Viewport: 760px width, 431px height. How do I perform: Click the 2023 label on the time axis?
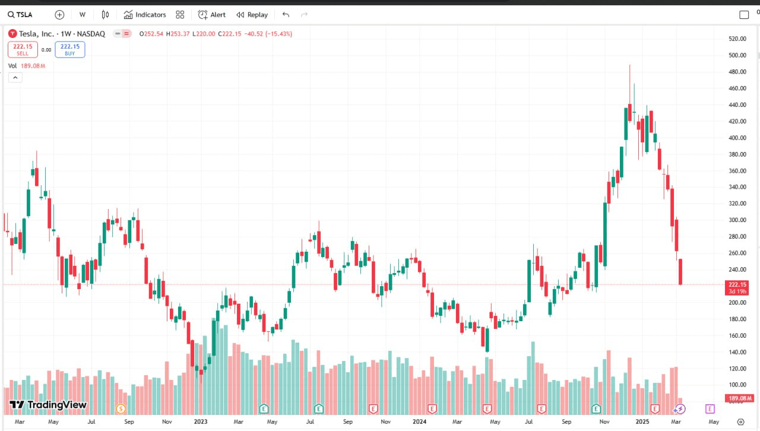click(201, 422)
